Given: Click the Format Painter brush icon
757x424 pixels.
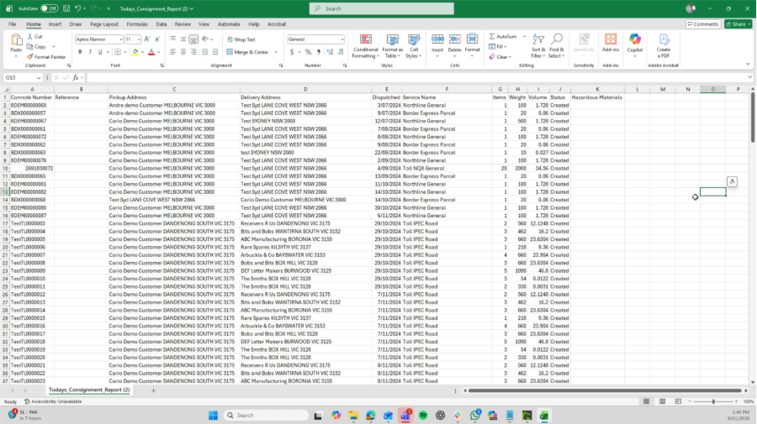Looking at the screenshot, I should click(30, 57).
